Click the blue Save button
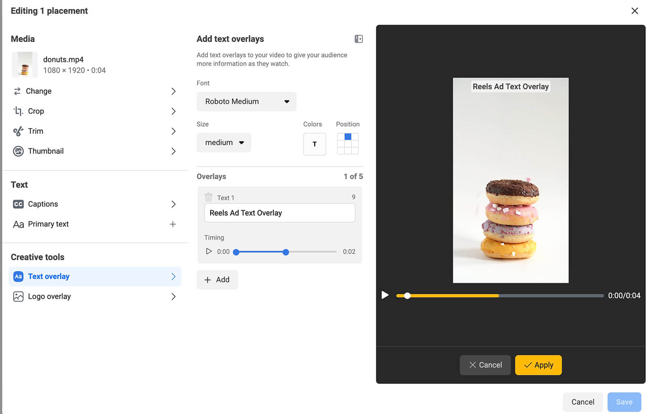This screenshot has height=414, width=647. 624,402
